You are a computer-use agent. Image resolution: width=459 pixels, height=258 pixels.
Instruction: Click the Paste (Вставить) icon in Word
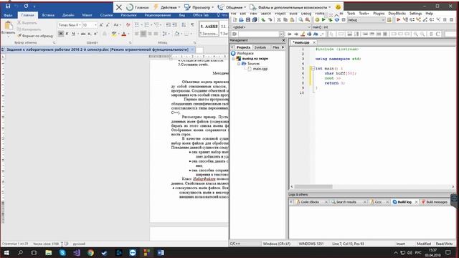coord(8,27)
